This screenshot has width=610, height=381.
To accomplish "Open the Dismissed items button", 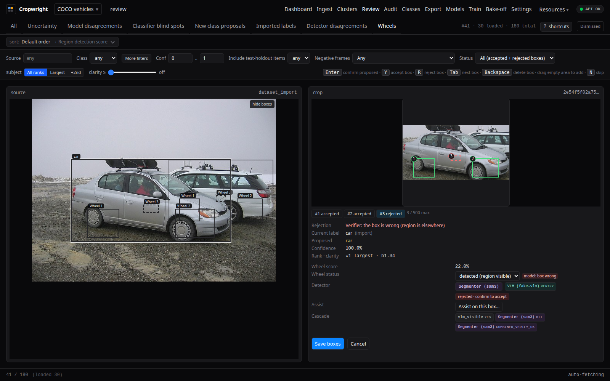I will click(x=590, y=26).
